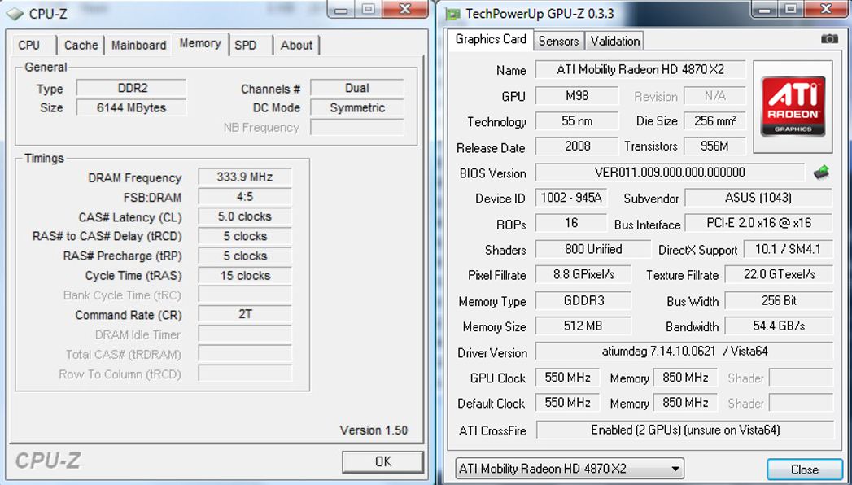Click the Command Rate value 2T
Image resolution: width=852 pixels, height=485 pixels.
pos(245,314)
